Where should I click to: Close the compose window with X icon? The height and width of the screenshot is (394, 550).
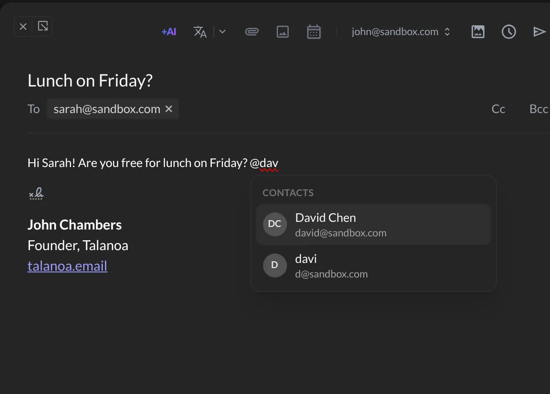[x=24, y=27]
